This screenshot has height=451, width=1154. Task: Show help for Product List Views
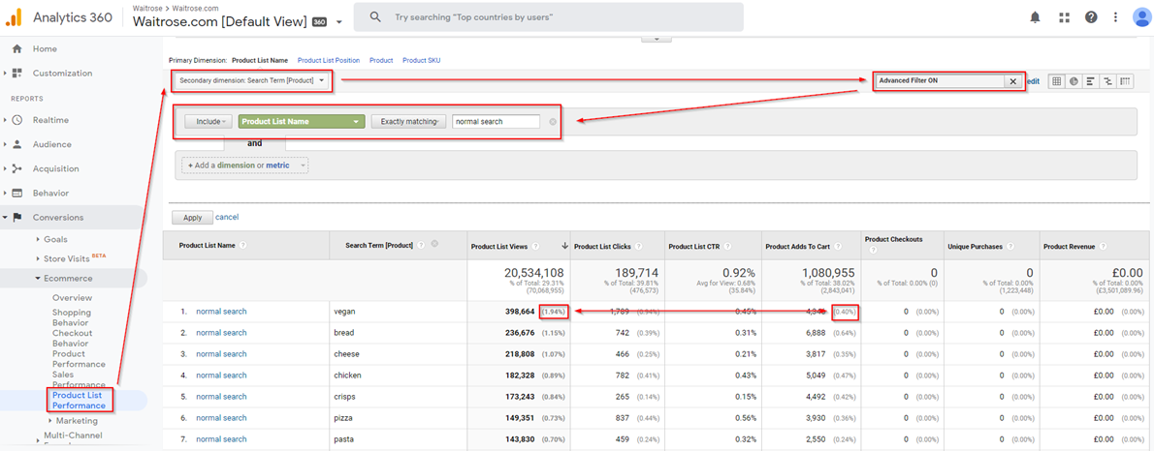(535, 247)
